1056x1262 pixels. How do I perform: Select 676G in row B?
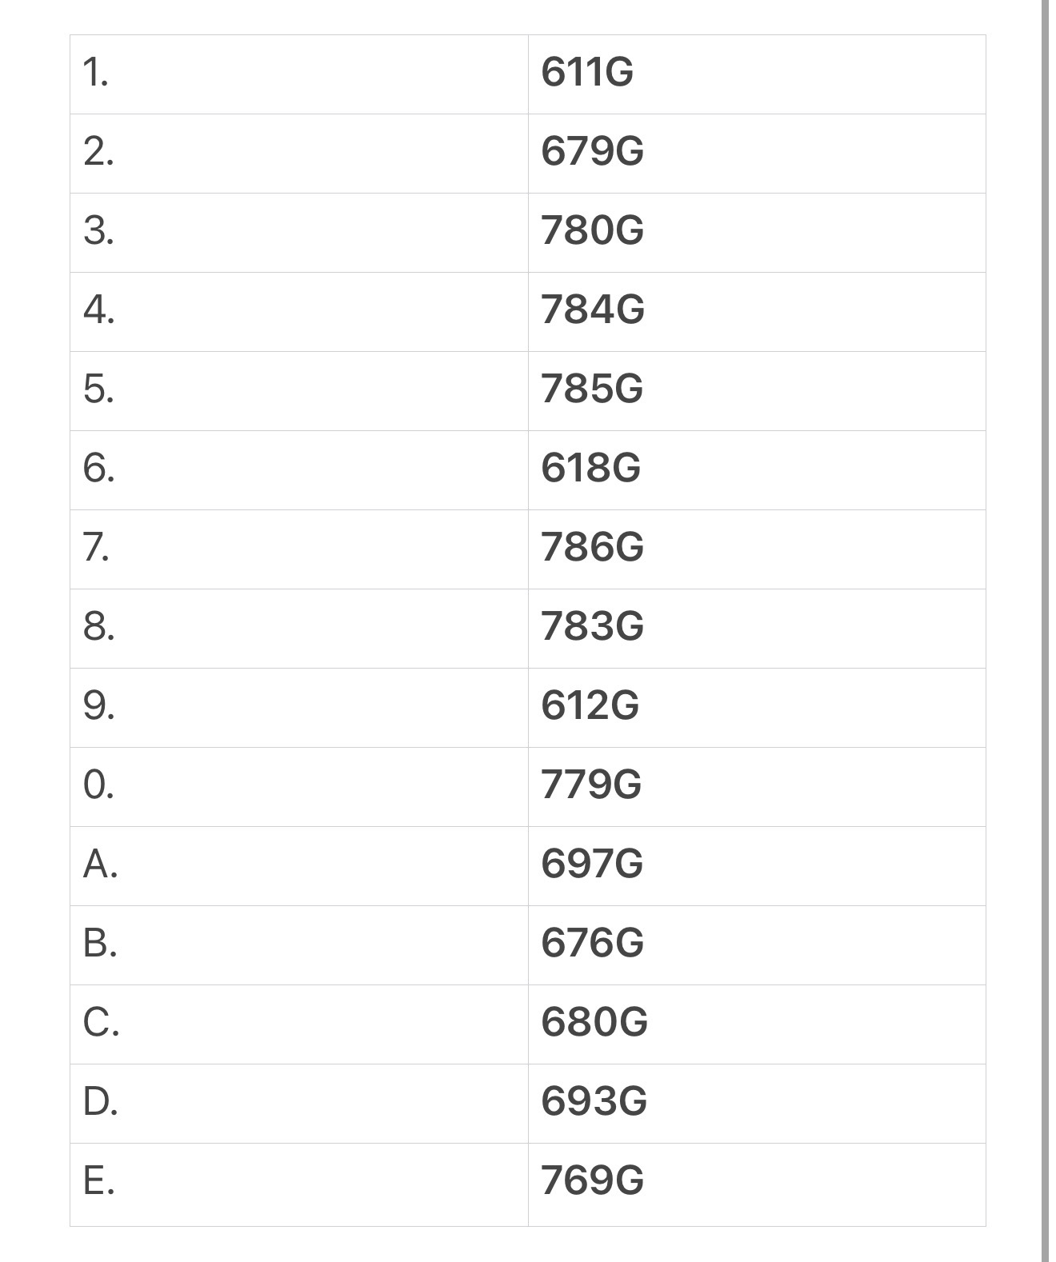(757, 945)
